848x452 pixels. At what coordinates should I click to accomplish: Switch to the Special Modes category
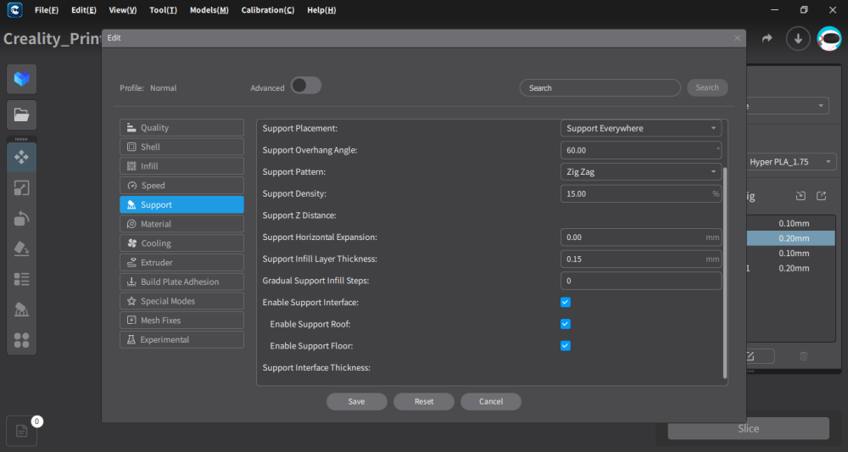click(181, 301)
